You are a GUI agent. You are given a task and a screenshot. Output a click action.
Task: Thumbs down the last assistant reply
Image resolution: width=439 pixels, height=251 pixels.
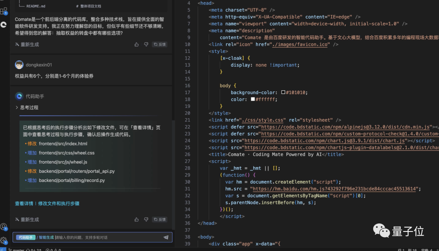point(146,219)
